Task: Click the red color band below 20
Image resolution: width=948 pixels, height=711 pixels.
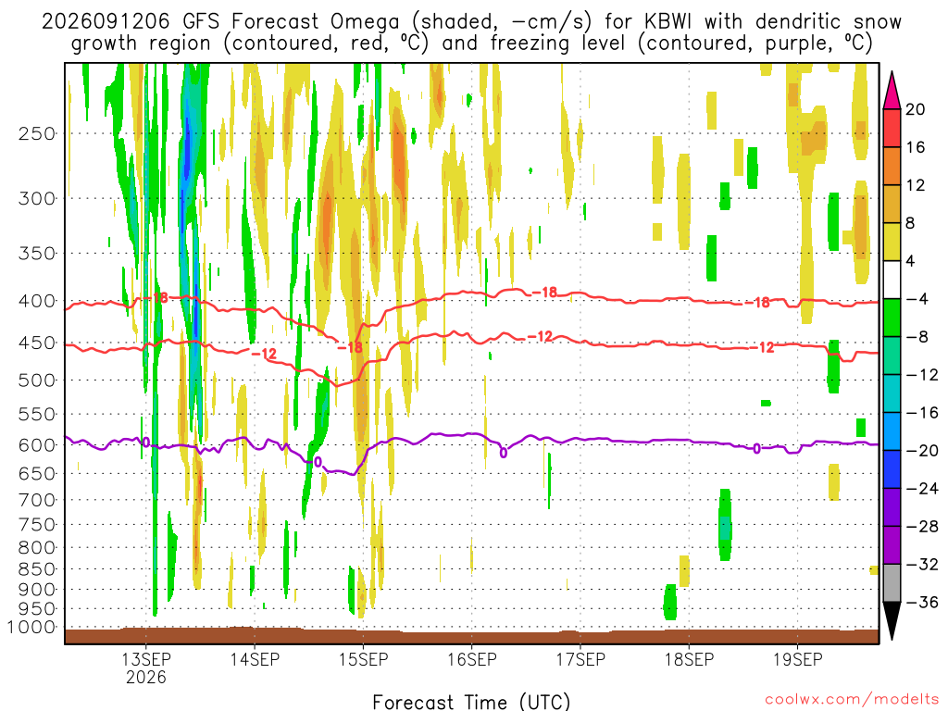Action: coord(892,128)
